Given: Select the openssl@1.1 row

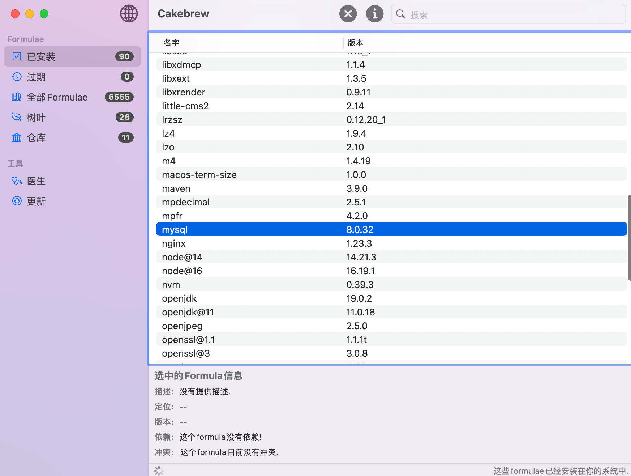Looking at the screenshot, I should (x=391, y=340).
